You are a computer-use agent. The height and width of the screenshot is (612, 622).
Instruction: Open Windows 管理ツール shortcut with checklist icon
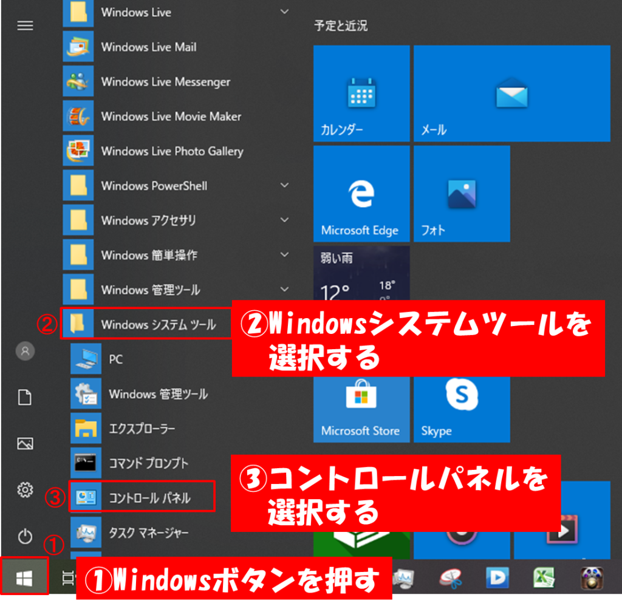point(181,394)
